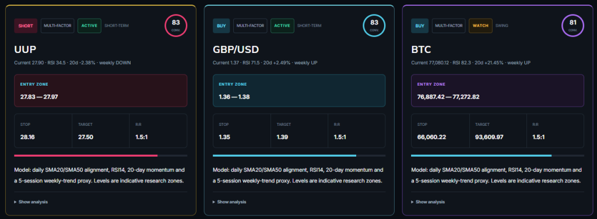The image size is (597, 219).
Task: Click GBP/USD stop value 1.35
Action: (224, 137)
